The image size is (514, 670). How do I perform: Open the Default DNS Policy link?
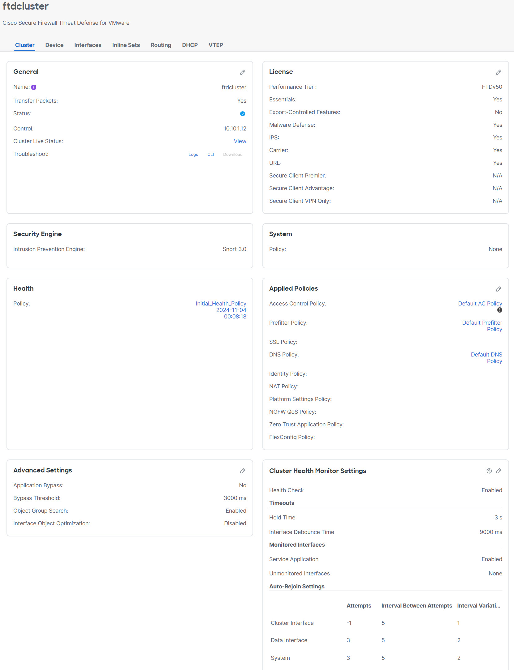[486, 358]
